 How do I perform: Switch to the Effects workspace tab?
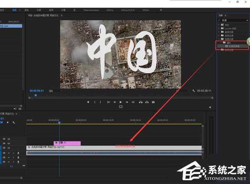(146, 10)
